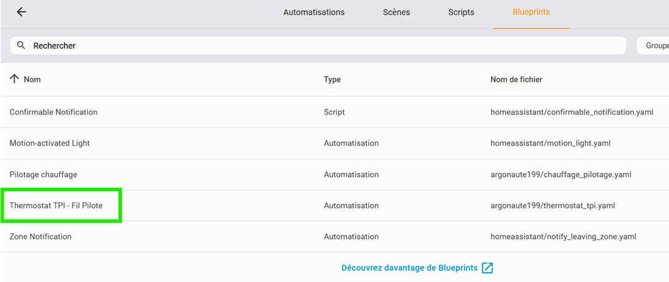Image resolution: width=669 pixels, height=282 pixels.
Task: Sort by the Nom column header
Action: [x=32, y=79]
